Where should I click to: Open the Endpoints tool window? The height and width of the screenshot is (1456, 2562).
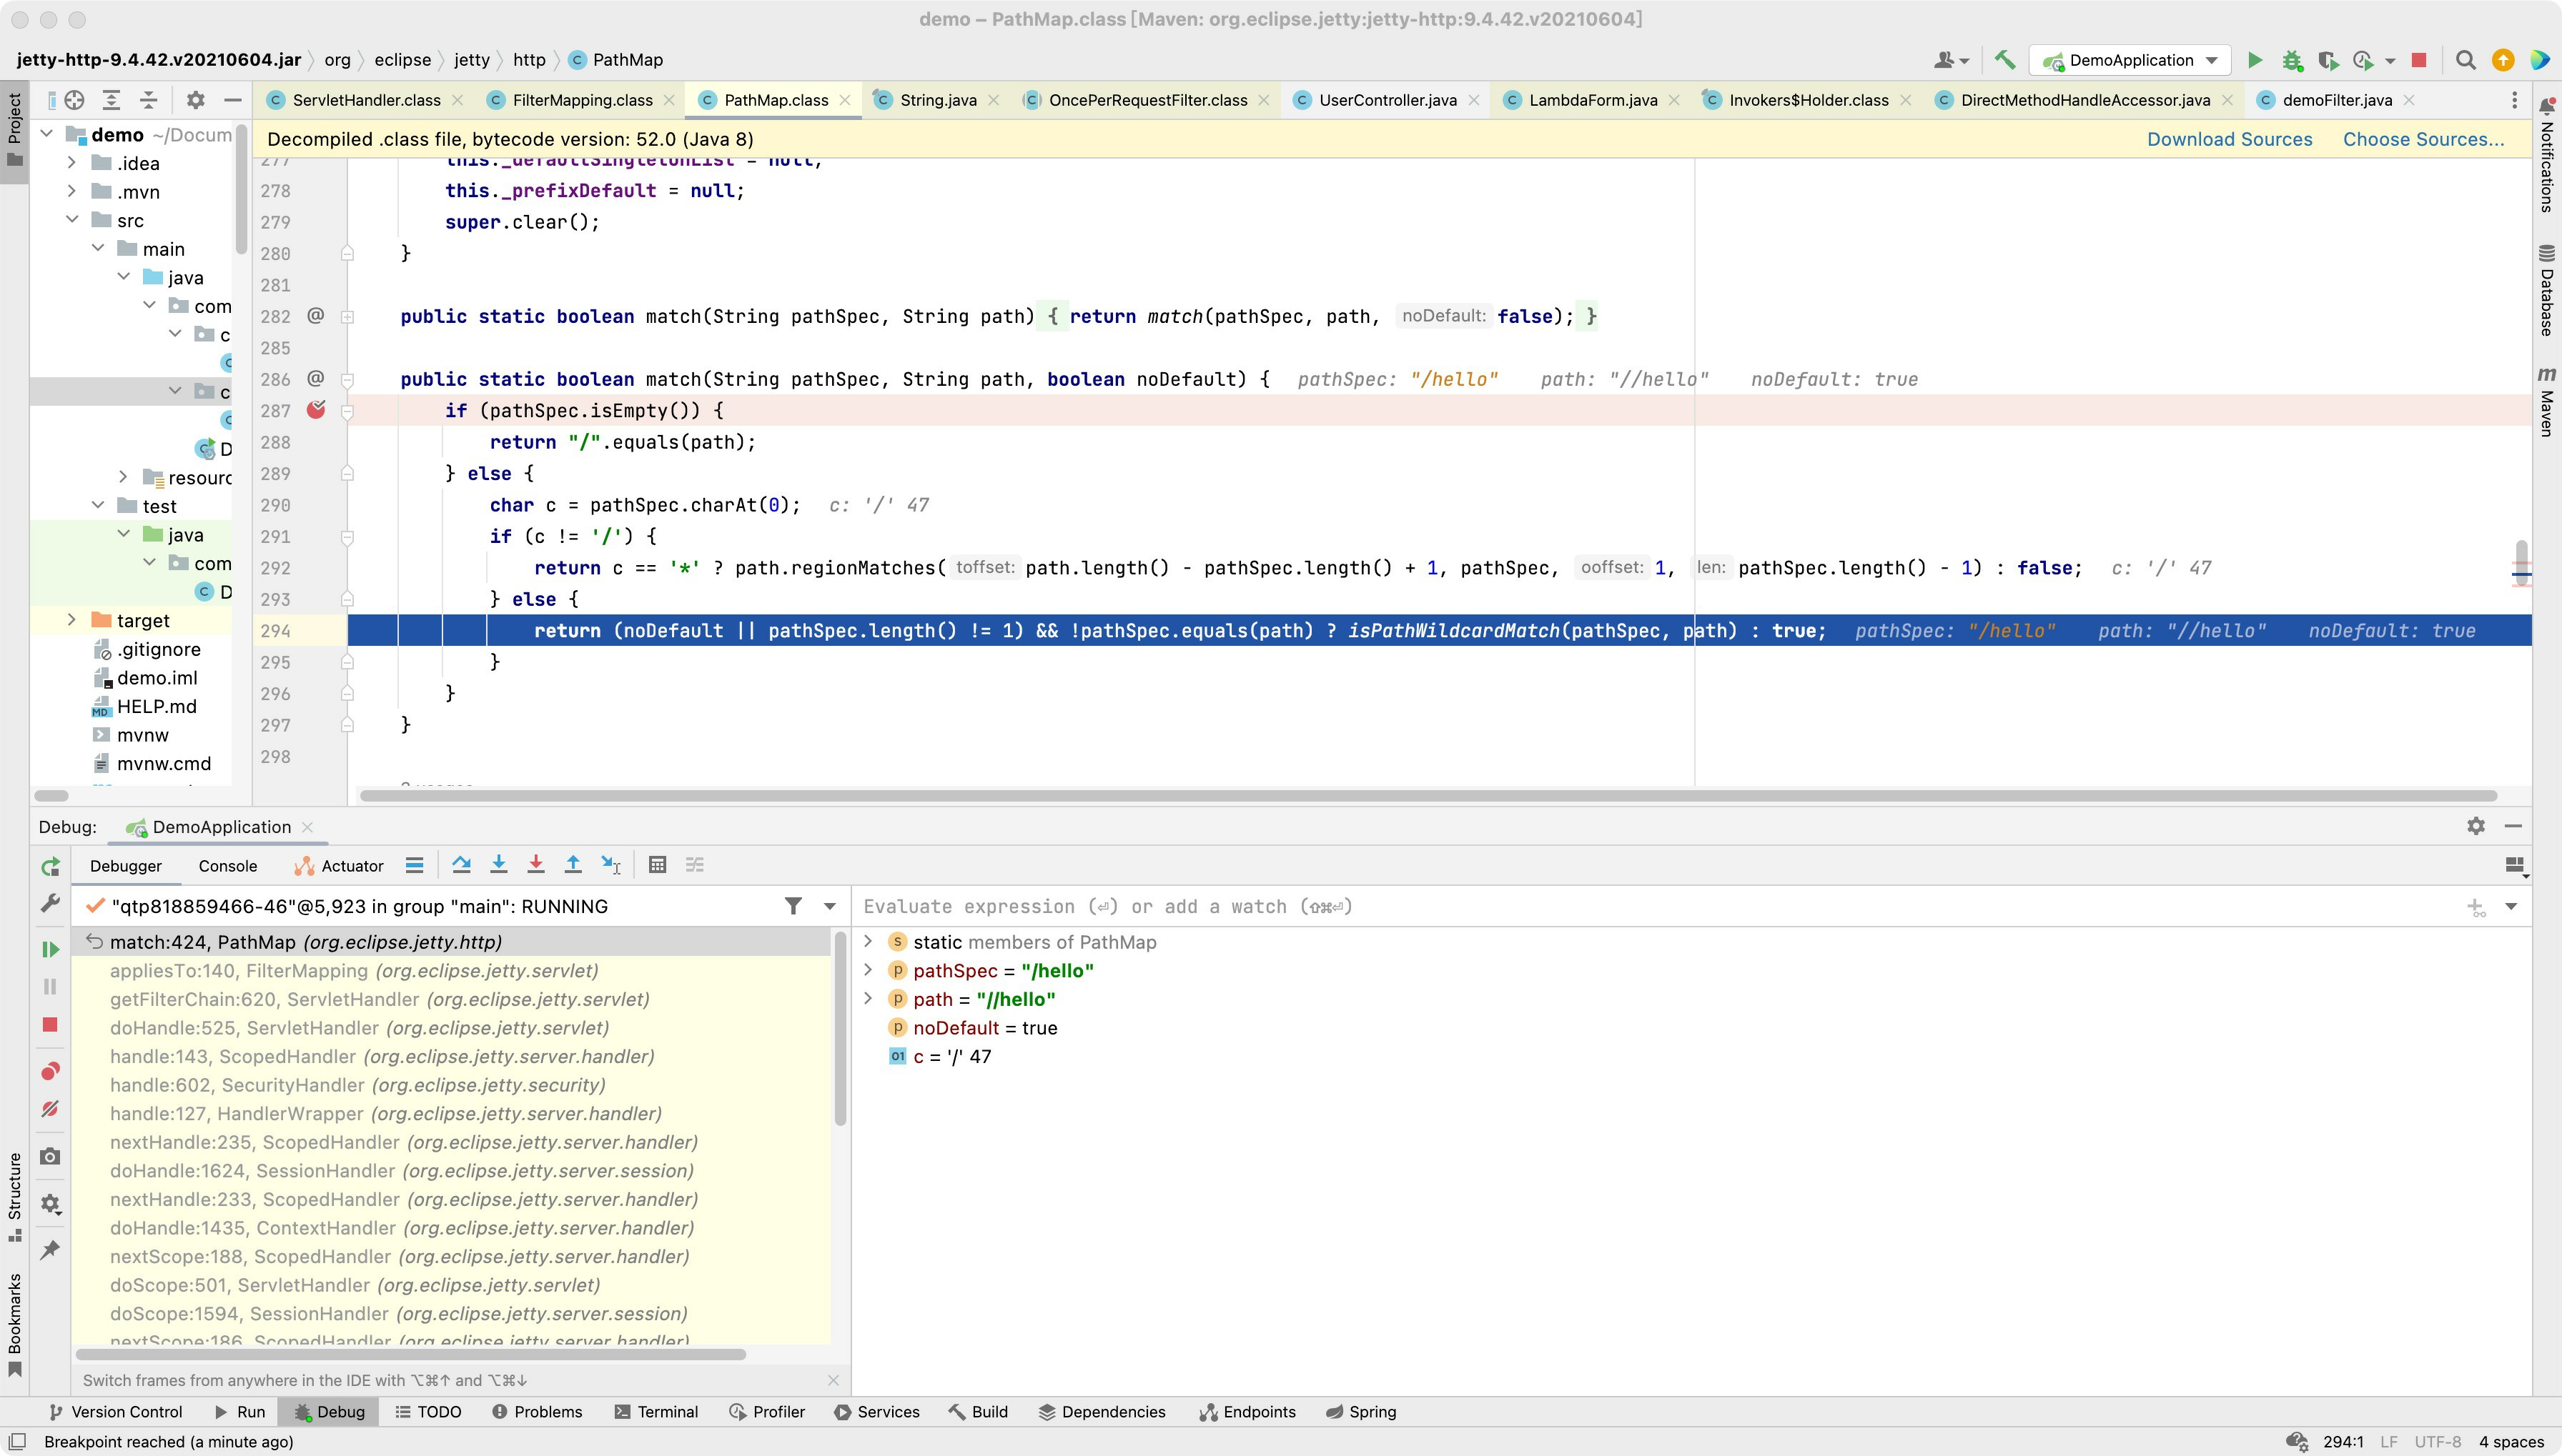(x=1247, y=1412)
